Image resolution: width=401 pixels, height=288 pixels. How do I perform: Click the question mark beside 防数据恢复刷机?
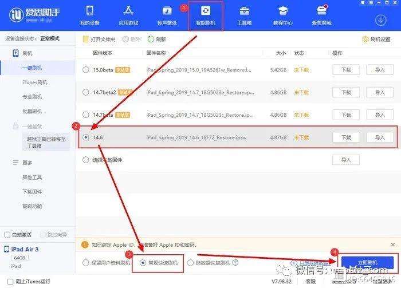coord(235,262)
